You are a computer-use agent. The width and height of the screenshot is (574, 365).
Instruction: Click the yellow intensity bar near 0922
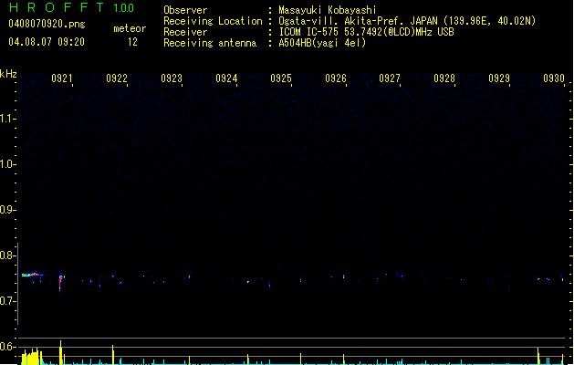tap(113, 354)
